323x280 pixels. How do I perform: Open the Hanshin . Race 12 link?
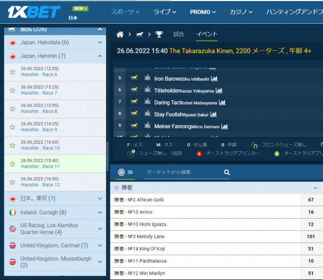tap(40, 185)
